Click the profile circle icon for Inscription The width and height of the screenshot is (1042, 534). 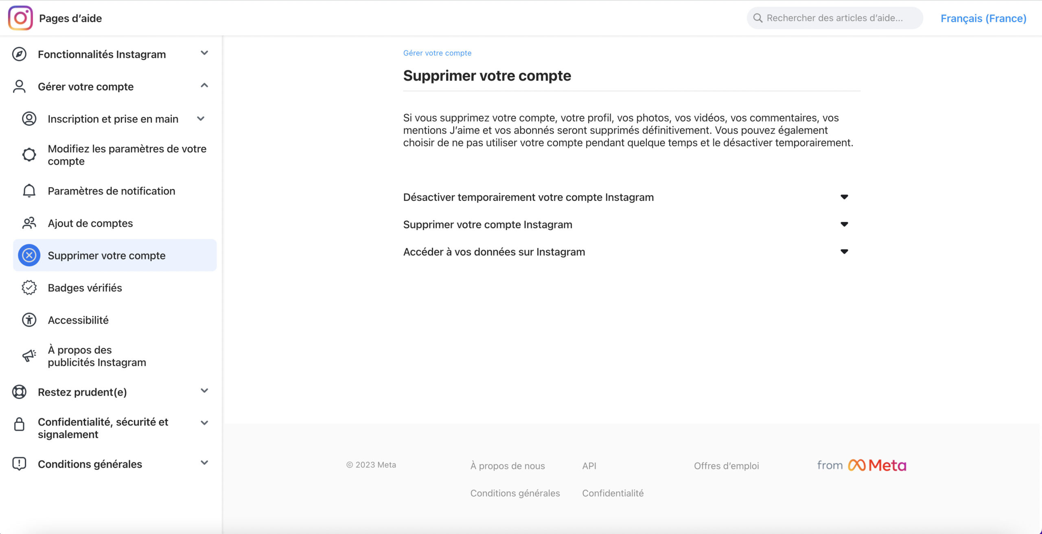click(29, 119)
